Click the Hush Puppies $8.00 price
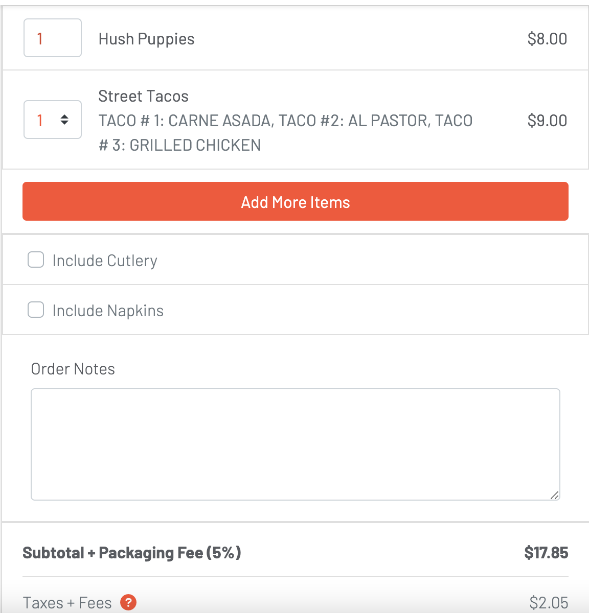Screen dimensions: 589x613 [x=547, y=39]
